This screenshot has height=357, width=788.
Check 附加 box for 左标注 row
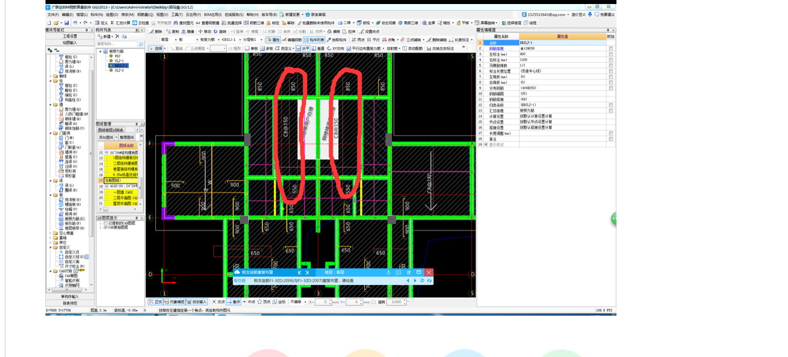611,55
